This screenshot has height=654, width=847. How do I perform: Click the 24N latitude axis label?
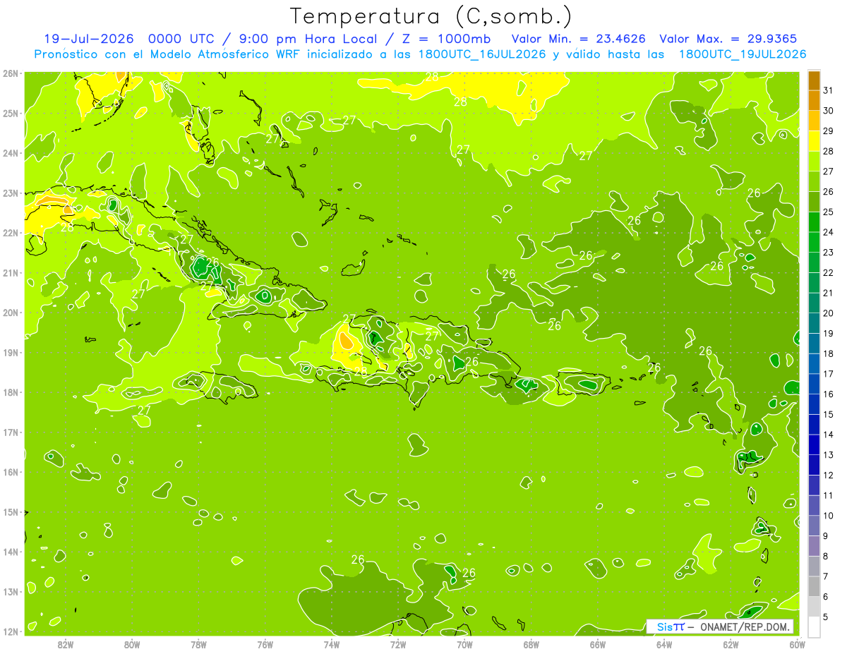(x=10, y=153)
